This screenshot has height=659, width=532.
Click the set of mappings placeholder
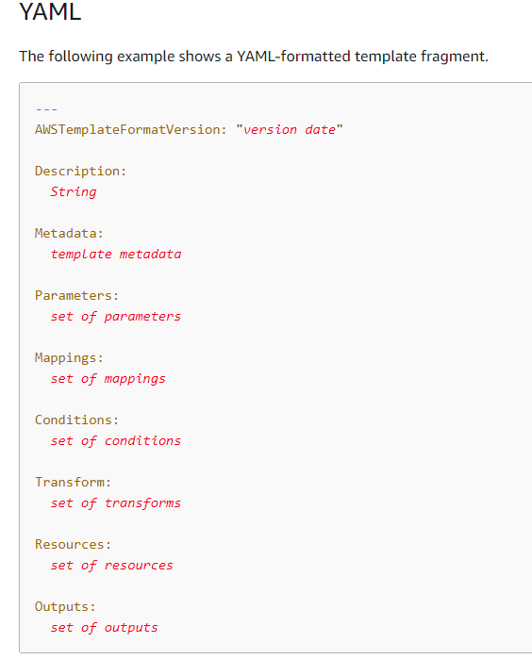pyautogui.click(x=108, y=379)
